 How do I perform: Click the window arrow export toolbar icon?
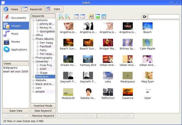104,17
